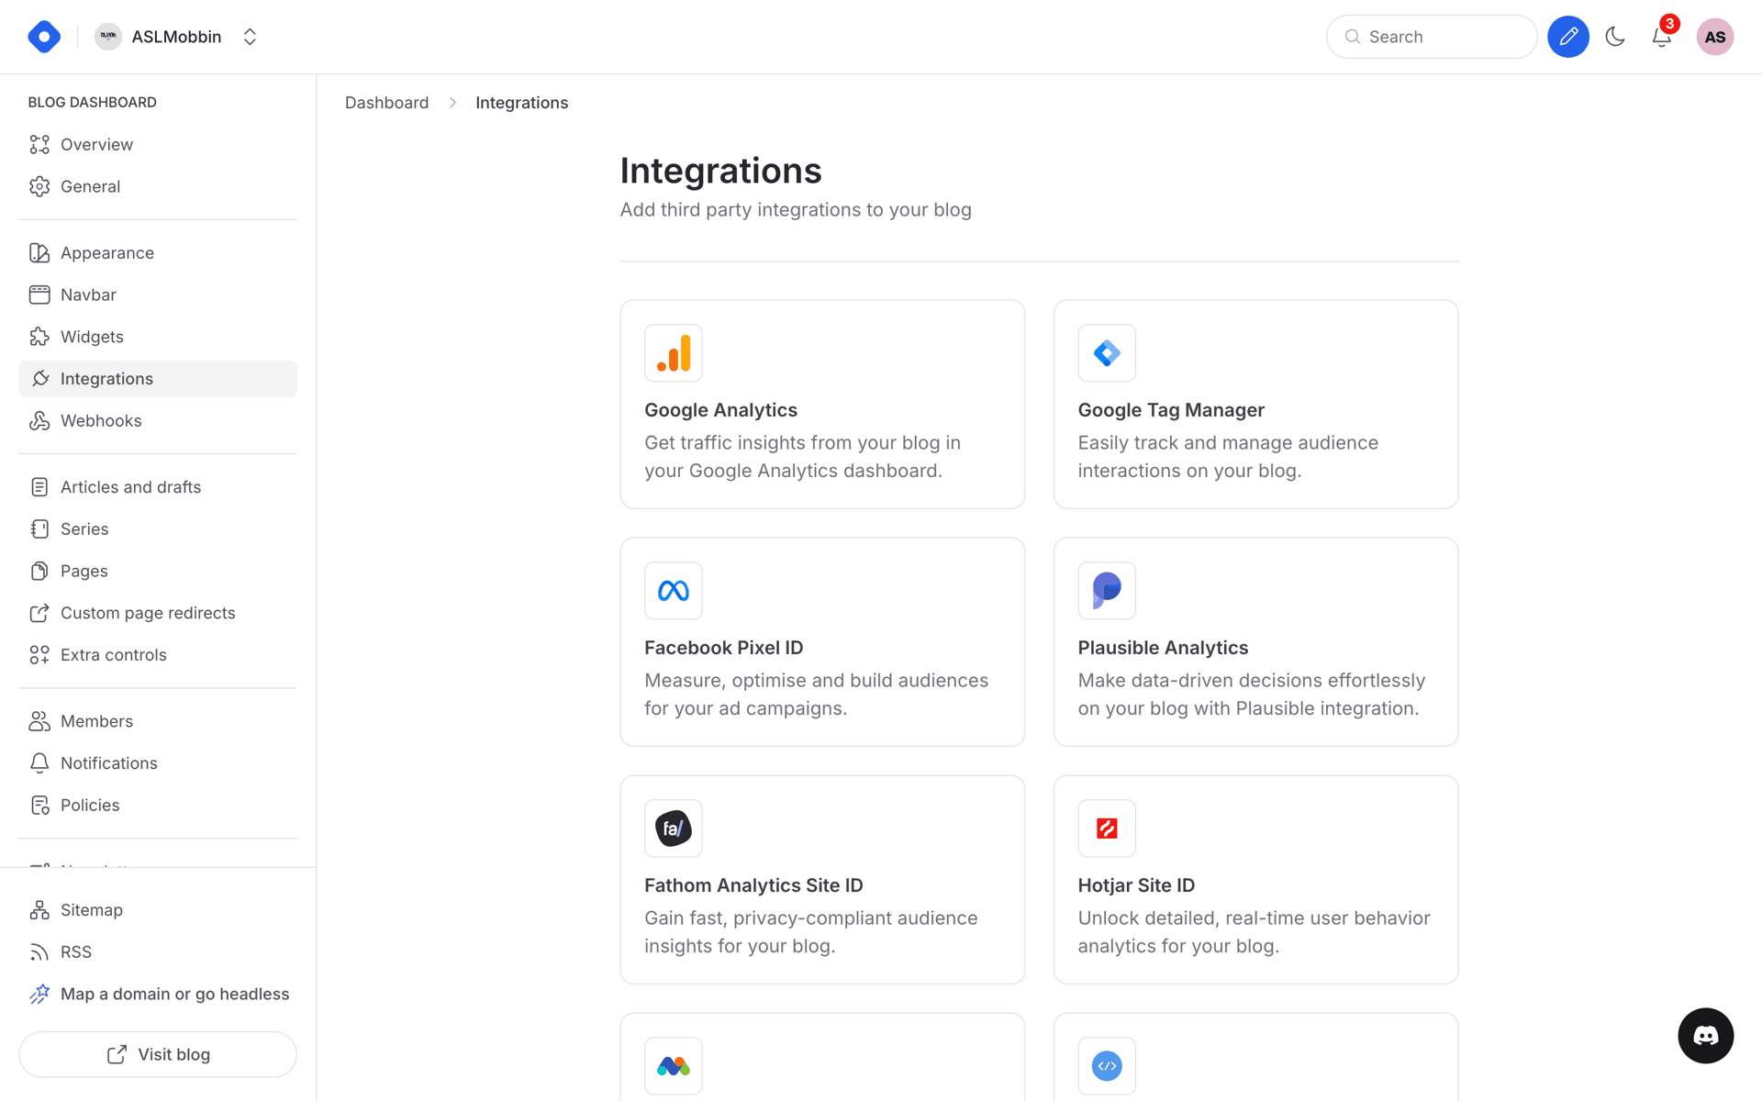Screen dimensions: 1762x1101
Task: Open the Google Analytics card title
Action: click(720, 410)
